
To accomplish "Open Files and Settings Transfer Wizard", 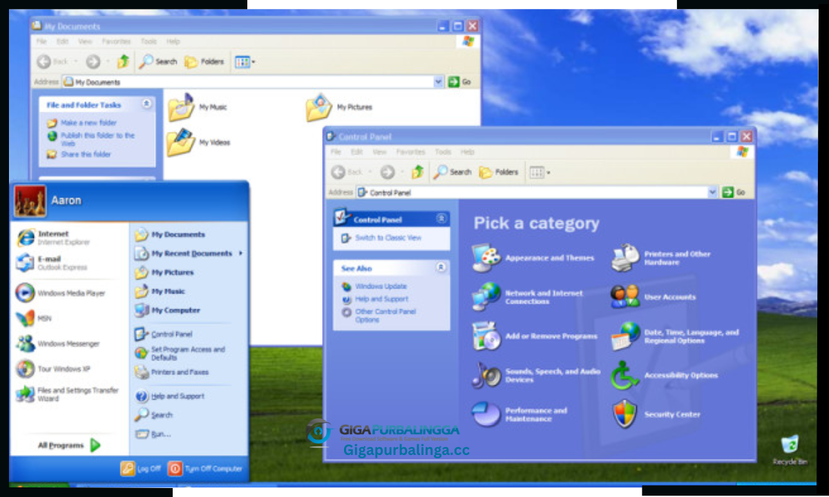I will click(x=68, y=394).
